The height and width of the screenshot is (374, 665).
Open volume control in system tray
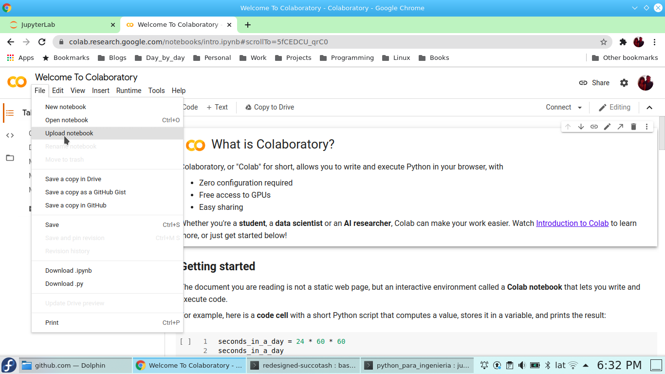[522, 365]
